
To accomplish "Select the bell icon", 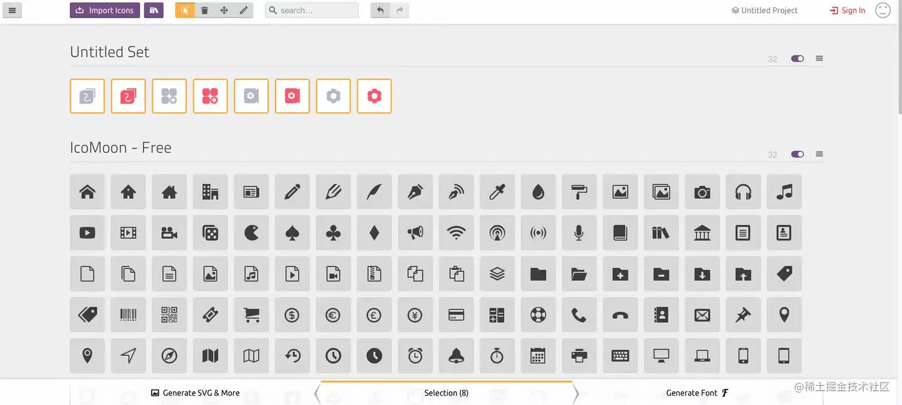I will click(456, 356).
